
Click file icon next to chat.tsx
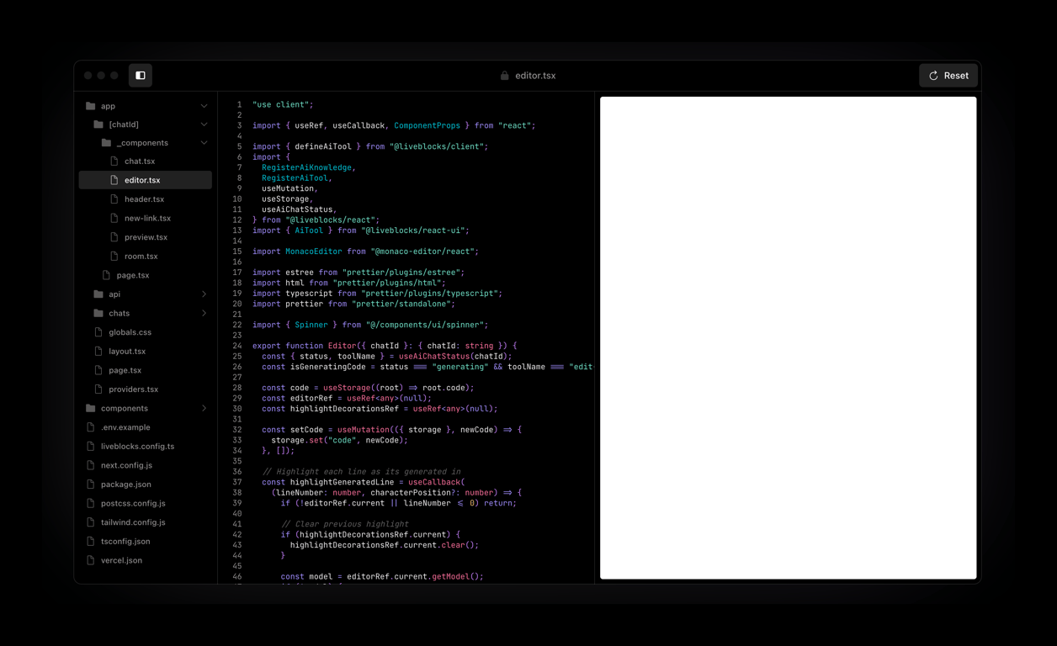[114, 161]
